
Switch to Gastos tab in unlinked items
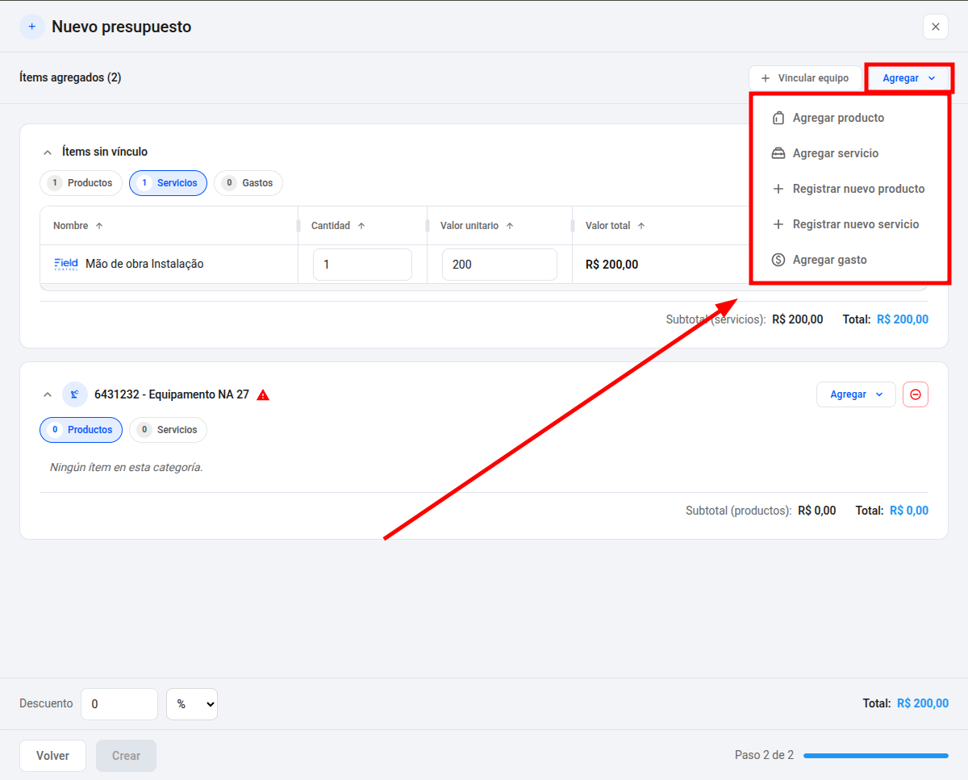click(248, 183)
